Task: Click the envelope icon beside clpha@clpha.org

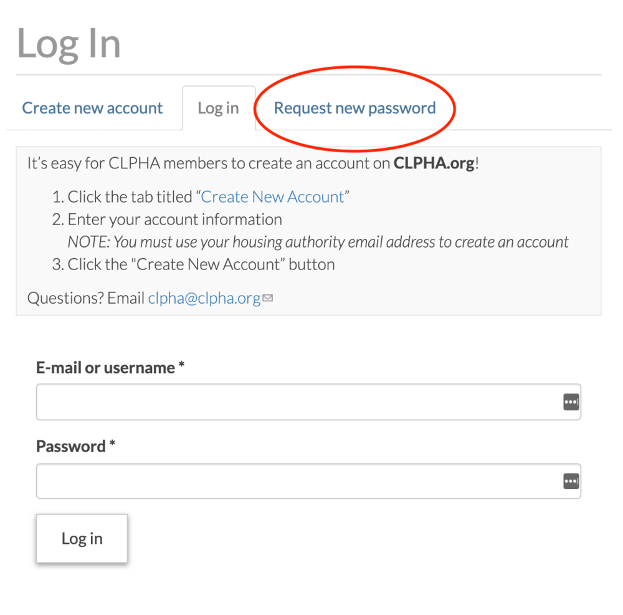Action: click(x=268, y=298)
